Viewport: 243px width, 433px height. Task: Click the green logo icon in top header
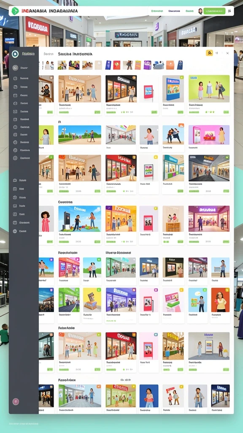coord(15,11)
